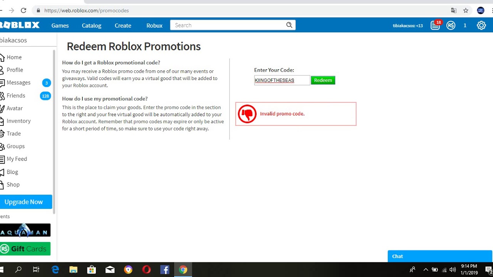Click the volume speaker tray icon

(453, 270)
